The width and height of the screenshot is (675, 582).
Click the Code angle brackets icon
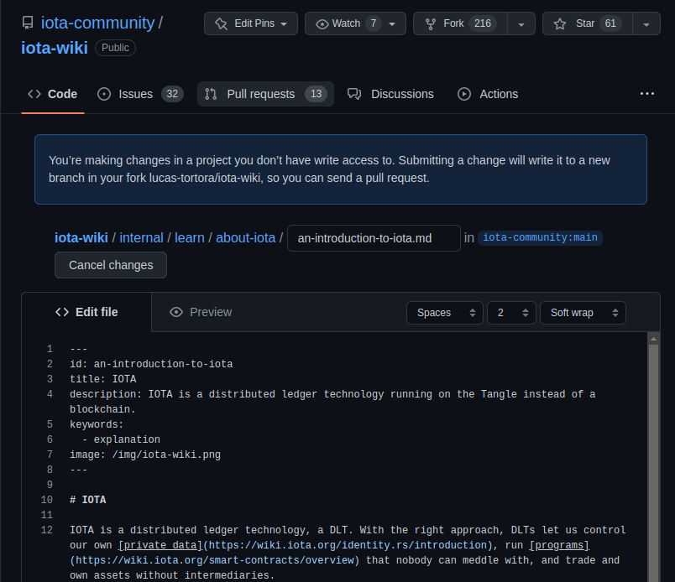click(x=34, y=94)
